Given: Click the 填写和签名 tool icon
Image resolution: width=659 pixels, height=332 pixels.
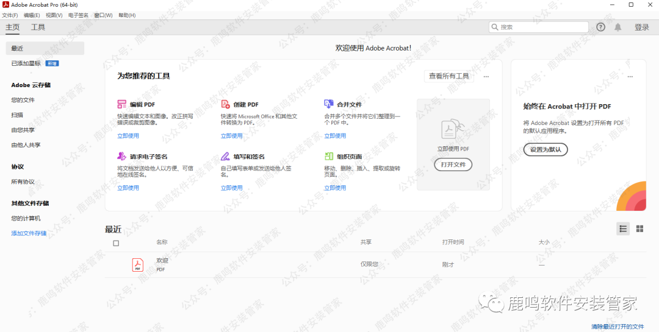Looking at the screenshot, I should [x=225, y=156].
